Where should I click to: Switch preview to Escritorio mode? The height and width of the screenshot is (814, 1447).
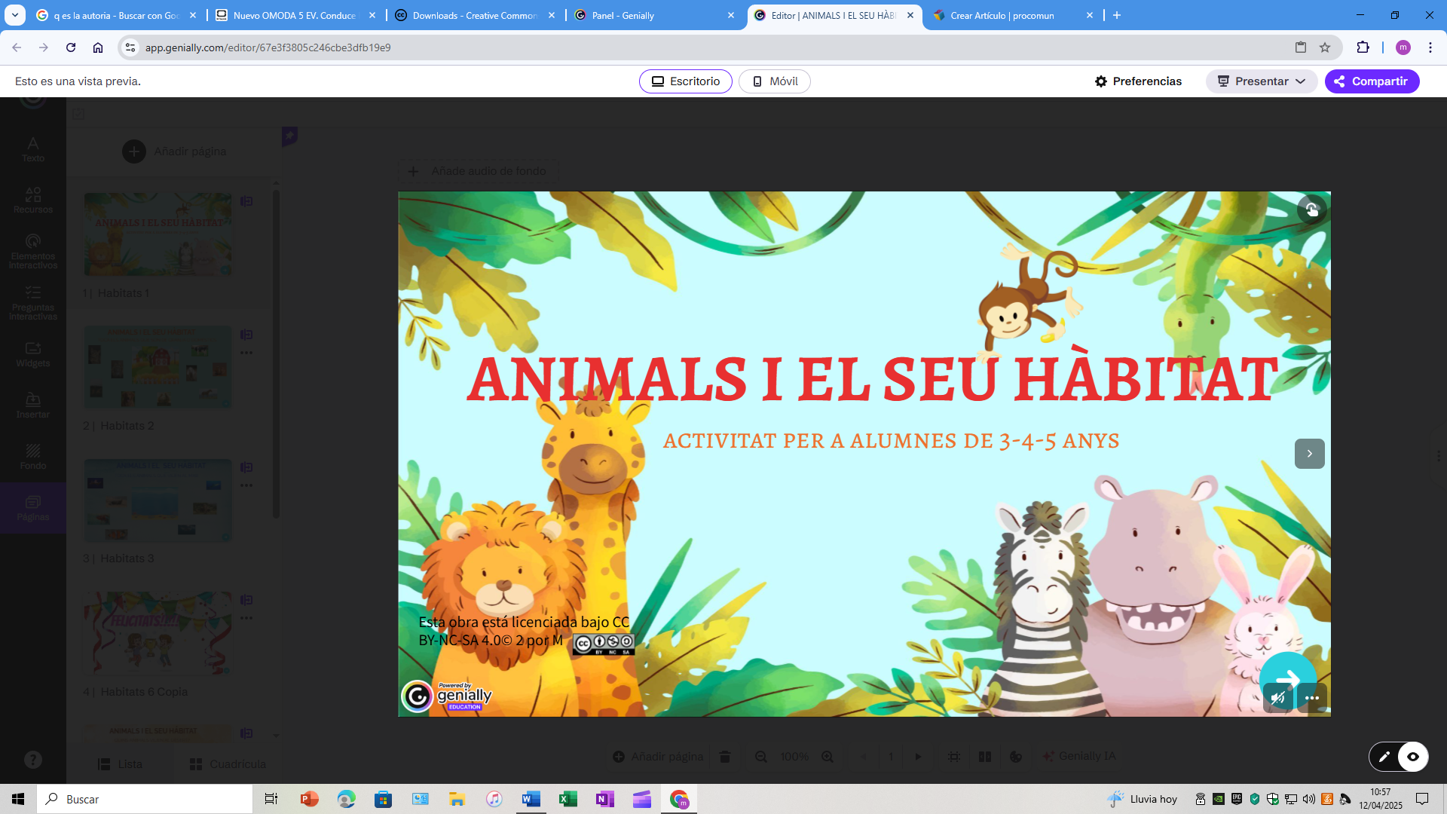click(x=685, y=81)
